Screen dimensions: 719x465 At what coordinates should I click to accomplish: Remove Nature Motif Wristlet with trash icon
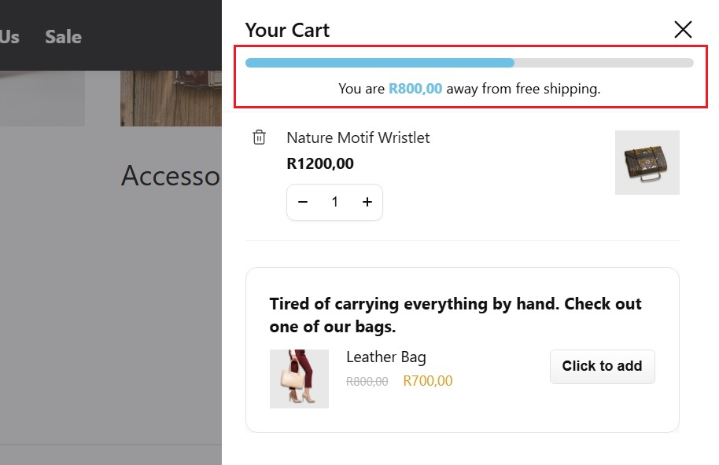(259, 137)
